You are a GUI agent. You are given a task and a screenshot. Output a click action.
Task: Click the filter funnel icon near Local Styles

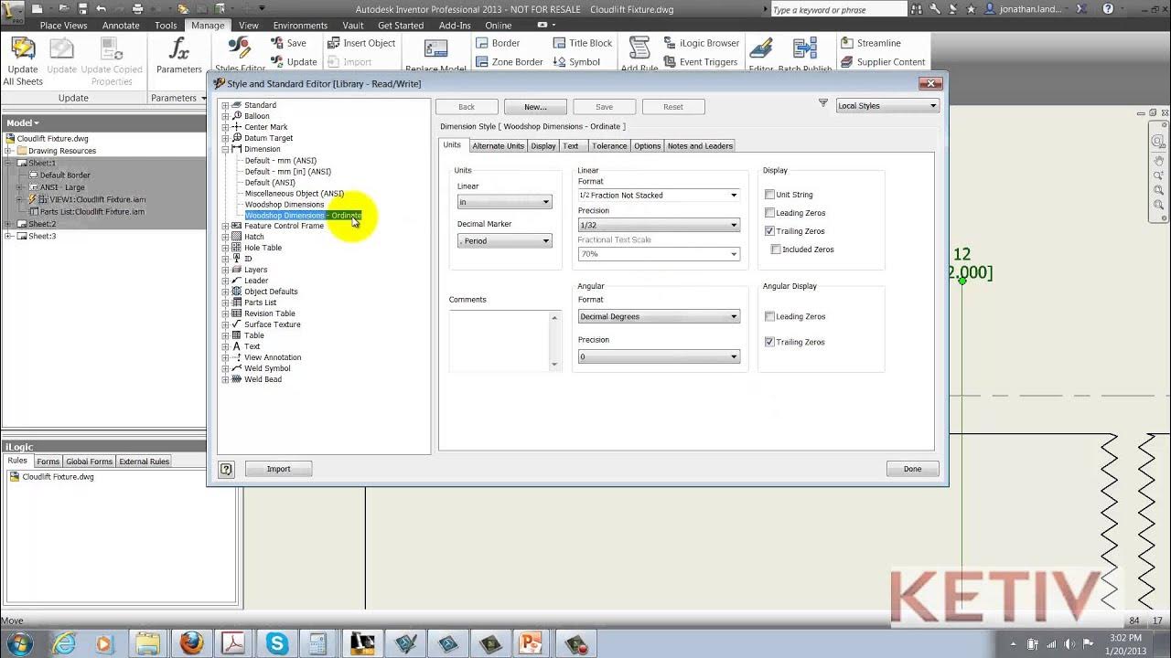[822, 104]
